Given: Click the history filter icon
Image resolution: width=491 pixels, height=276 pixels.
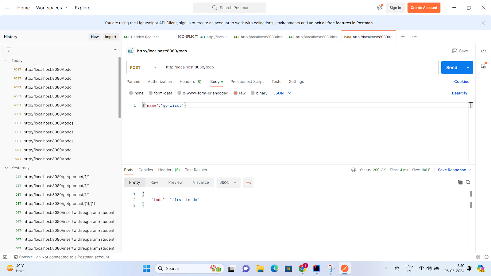Looking at the screenshot, I should (9, 49).
